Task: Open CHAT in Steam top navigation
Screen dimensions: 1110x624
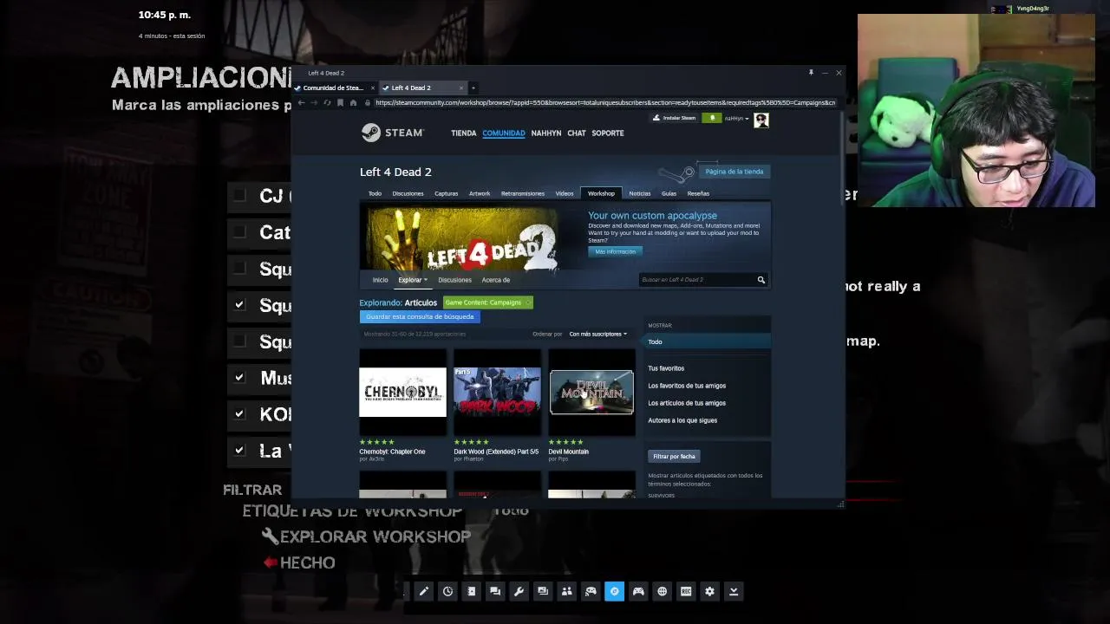Action: point(577,133)
